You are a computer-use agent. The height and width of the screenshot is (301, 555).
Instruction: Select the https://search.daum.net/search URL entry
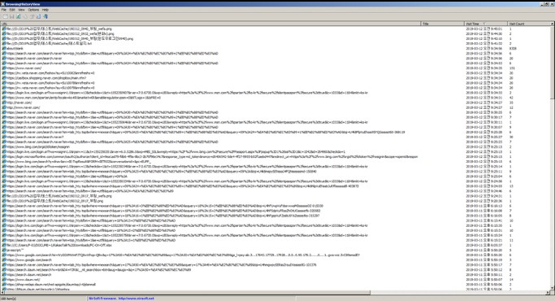pos(29,274)
